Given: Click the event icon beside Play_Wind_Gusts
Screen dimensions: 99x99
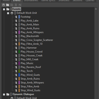Looking at the screenshot, I should (16, 75).
